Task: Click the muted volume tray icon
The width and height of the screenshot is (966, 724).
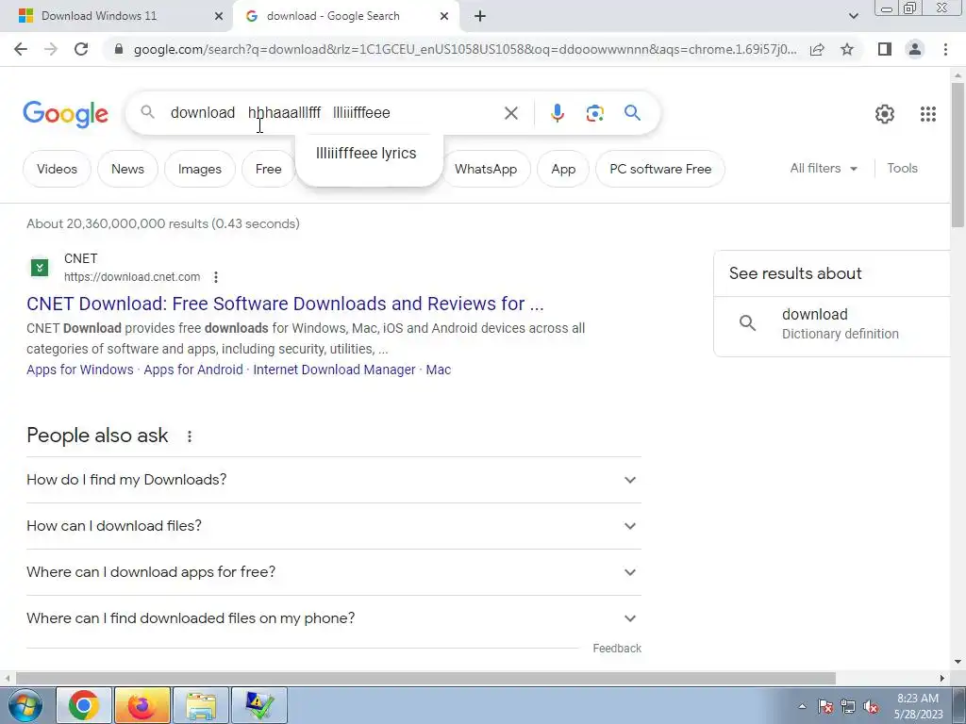Action: click(x=871, y=707)
